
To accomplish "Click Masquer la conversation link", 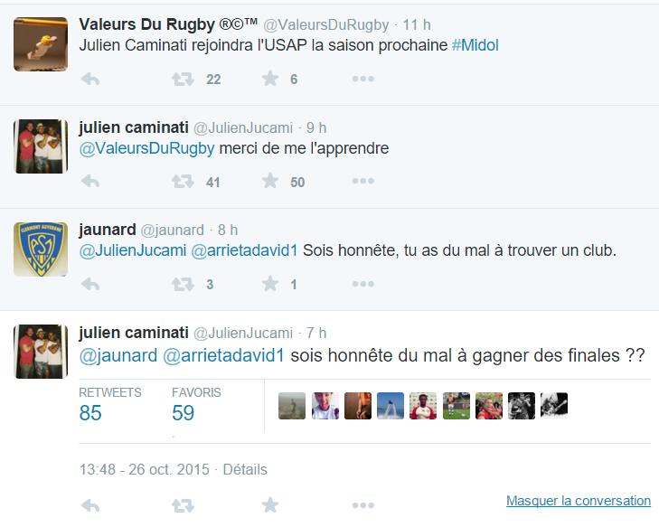I will point(579,501).
